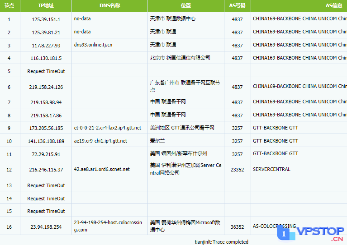Click Request TimeOut in row 15
Image resolution: width=347 pixels, height=245 pixels.
[x=46, y=211]
